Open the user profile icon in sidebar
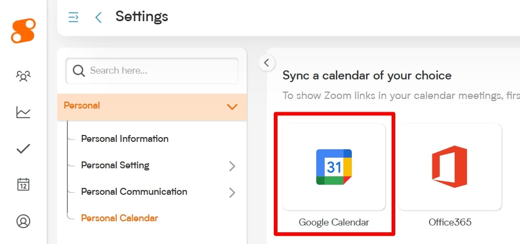Screen dimensions: 520x244 [x=23, y=221]
